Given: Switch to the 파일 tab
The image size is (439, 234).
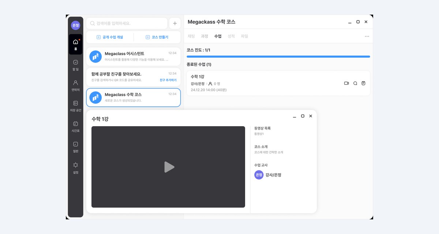Looking at the screenshot, I should [244, 36].
